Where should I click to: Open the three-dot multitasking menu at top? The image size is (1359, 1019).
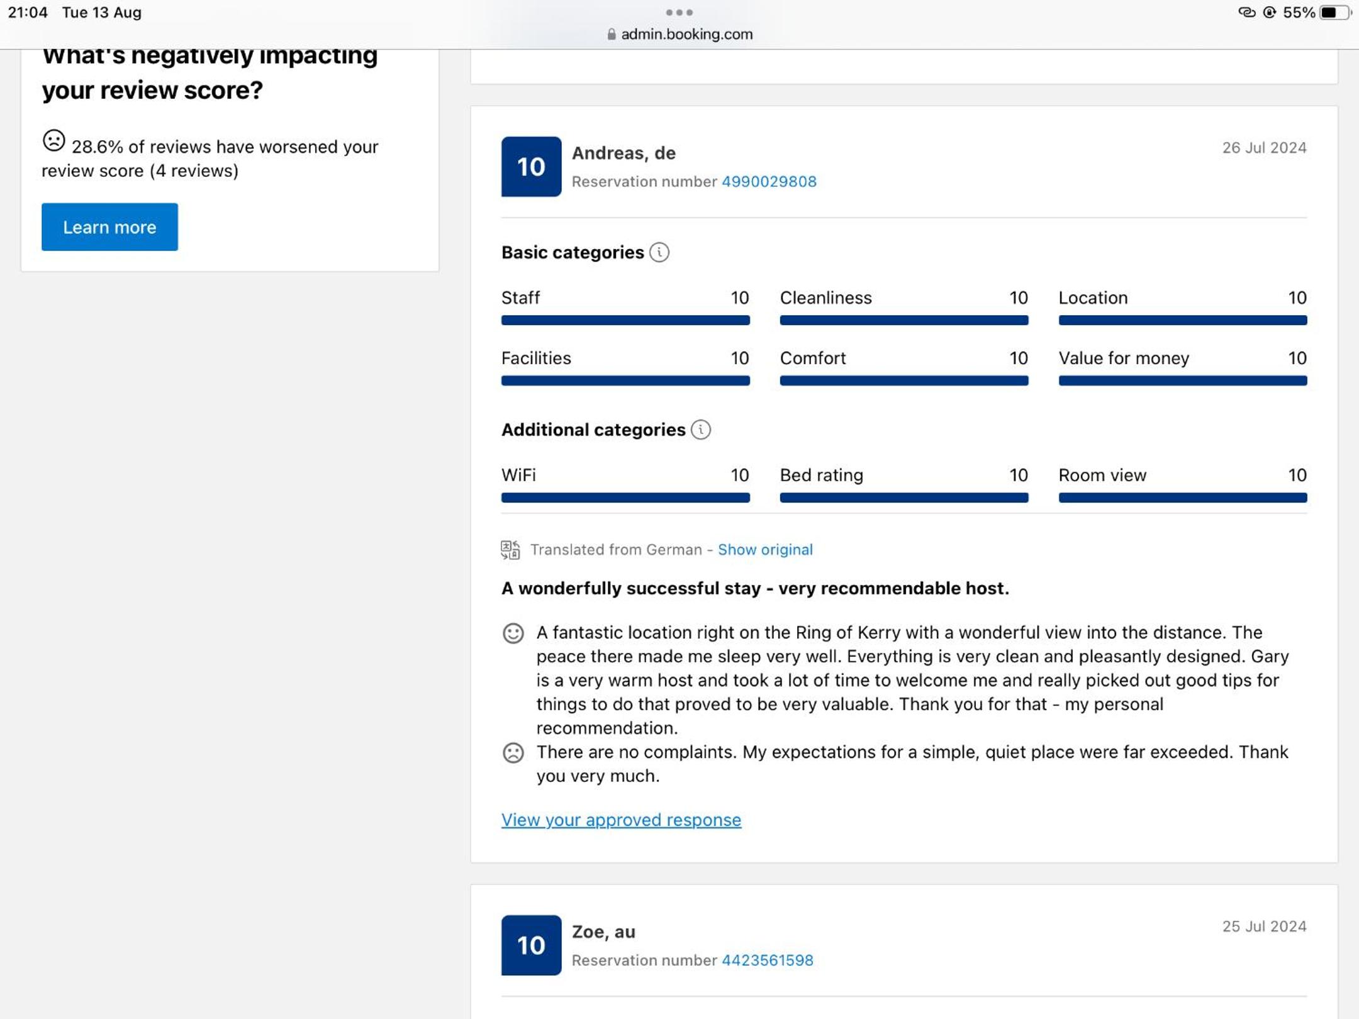click(679, 13)
